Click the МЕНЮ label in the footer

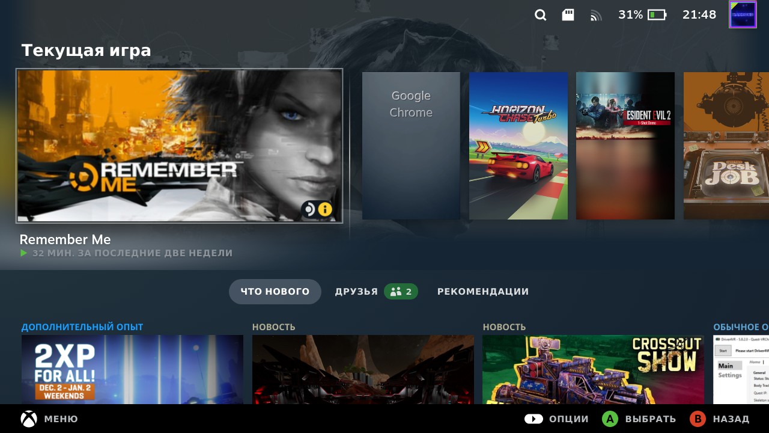(x=61, y=419)
